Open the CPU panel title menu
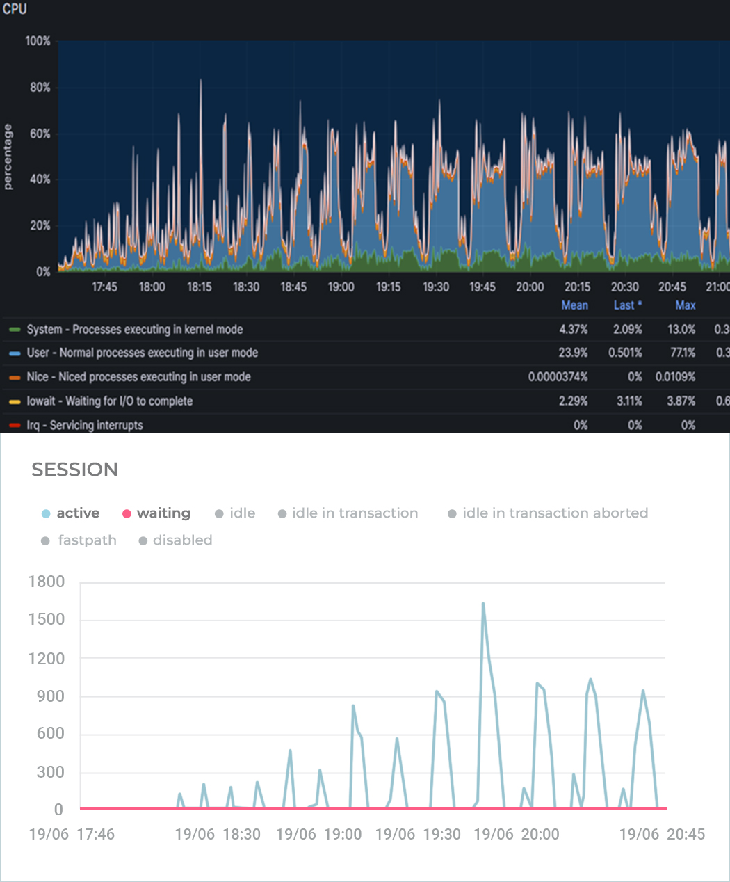This screenshot has width=730, height=882. [x=15, y=9]
